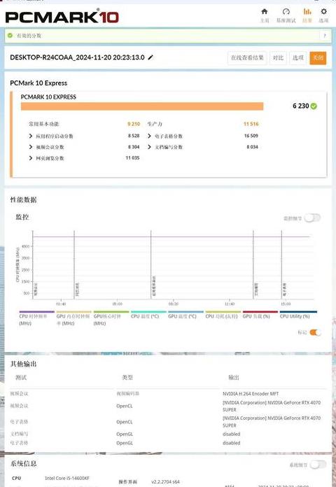
Task: Toggle GPU core clock legend swatch
Action: tap(111, 311)
